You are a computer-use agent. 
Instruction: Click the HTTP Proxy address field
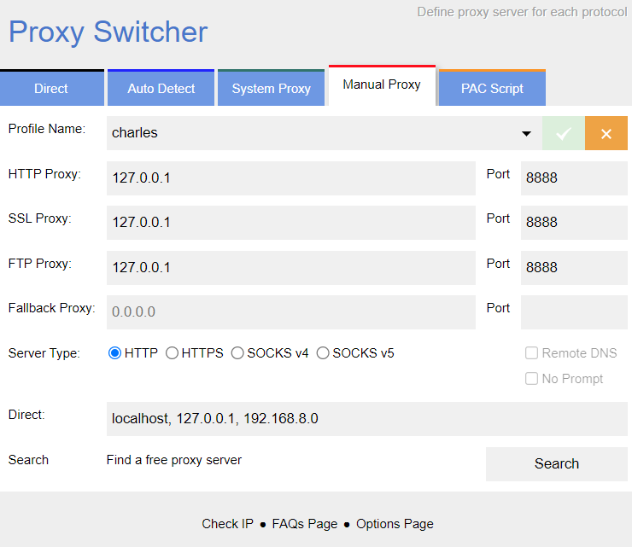tap(290, 178)
